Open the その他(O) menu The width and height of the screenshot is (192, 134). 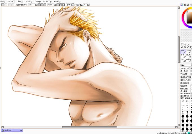[57, 1]
